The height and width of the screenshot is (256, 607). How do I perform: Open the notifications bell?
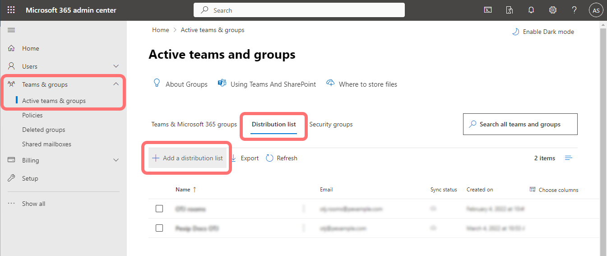531,10
